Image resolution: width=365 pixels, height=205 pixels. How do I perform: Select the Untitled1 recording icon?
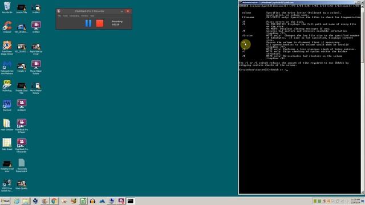(22, 105)
